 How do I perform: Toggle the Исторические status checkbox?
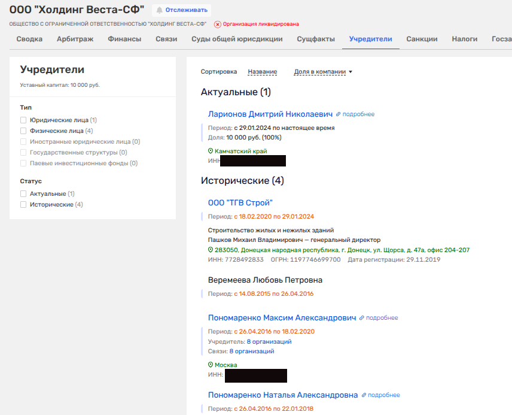click(24, 205)
